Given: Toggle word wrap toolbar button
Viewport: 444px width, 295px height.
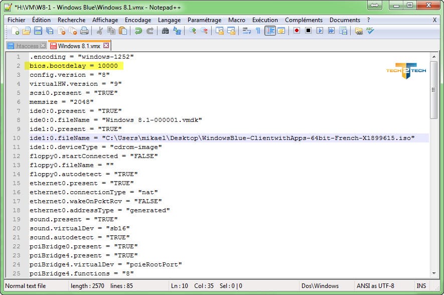Looking at the screenshot, I should (x=246, y=31).
